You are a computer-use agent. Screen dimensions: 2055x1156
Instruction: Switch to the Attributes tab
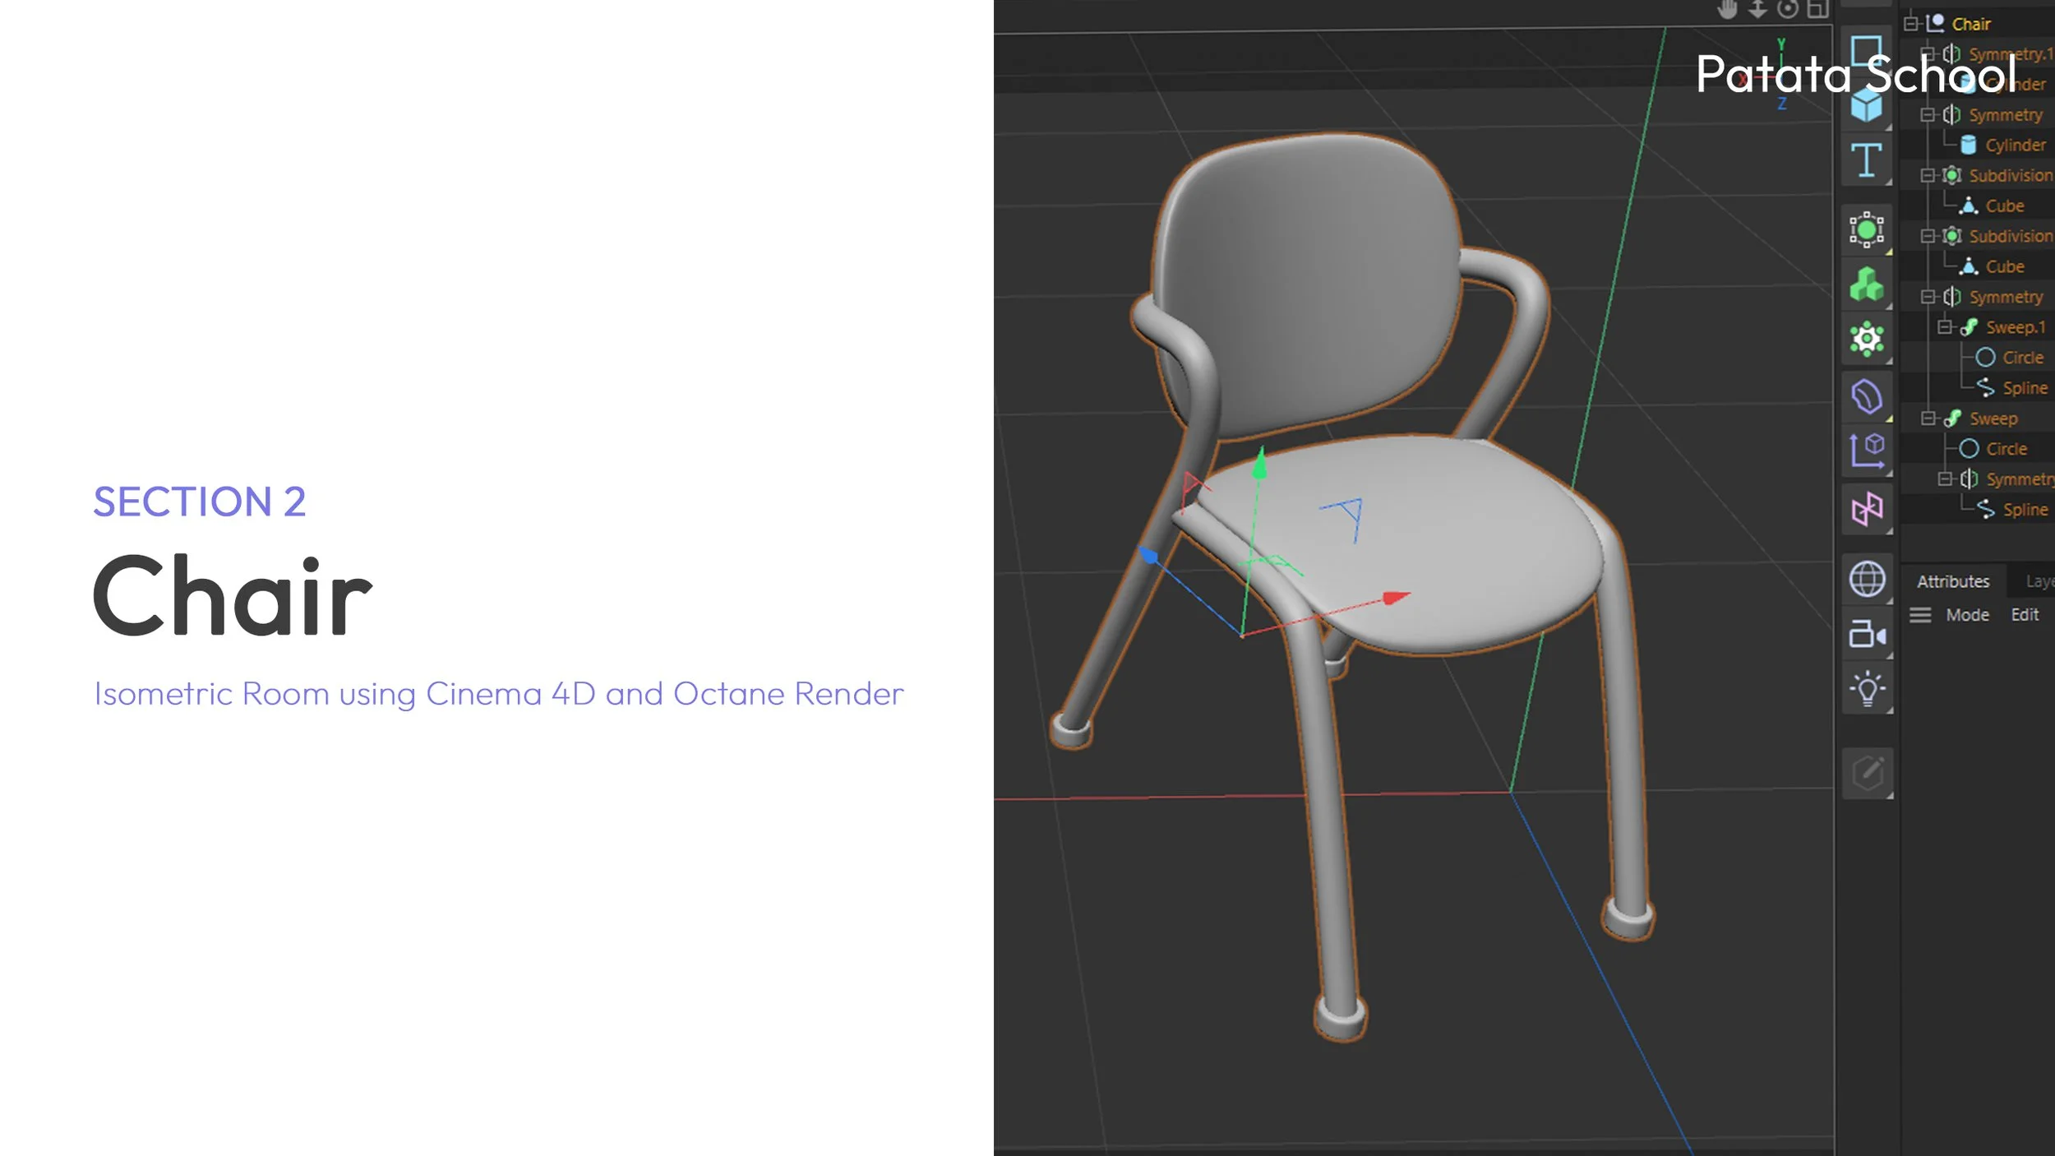(x=1953, y=581)
